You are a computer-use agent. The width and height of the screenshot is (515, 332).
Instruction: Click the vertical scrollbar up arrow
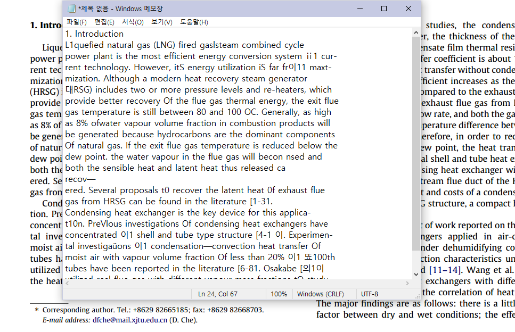tap(416, 32)
